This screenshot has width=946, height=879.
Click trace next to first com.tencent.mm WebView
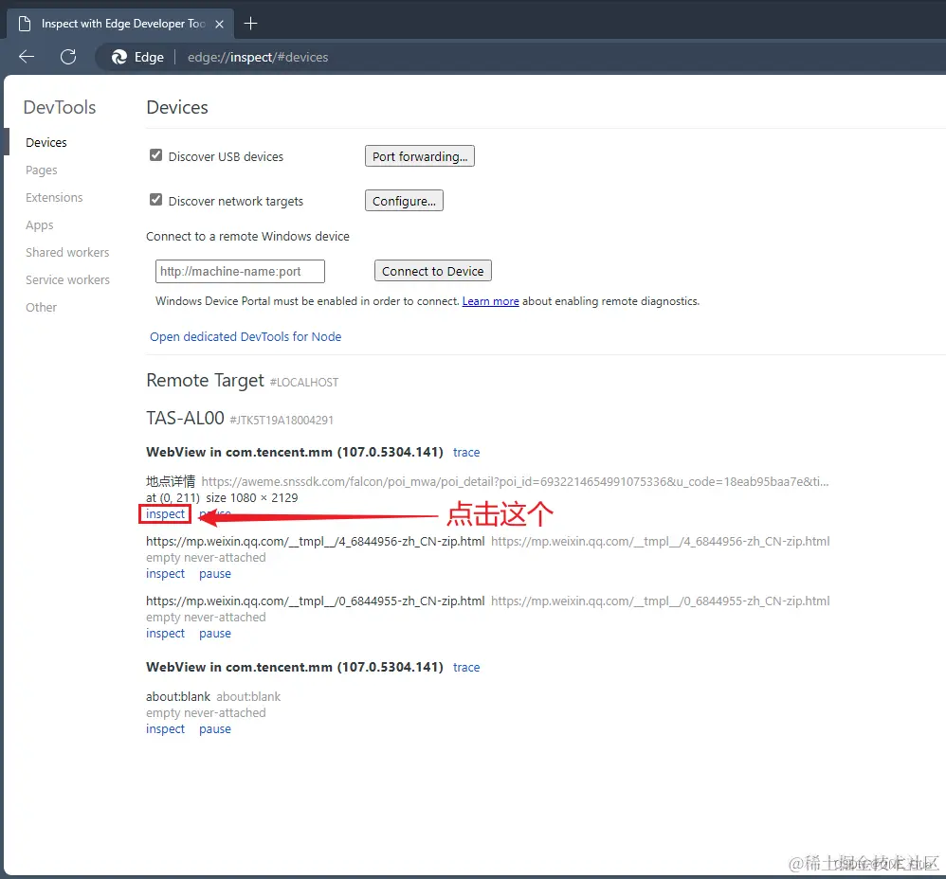pos(466,452)
